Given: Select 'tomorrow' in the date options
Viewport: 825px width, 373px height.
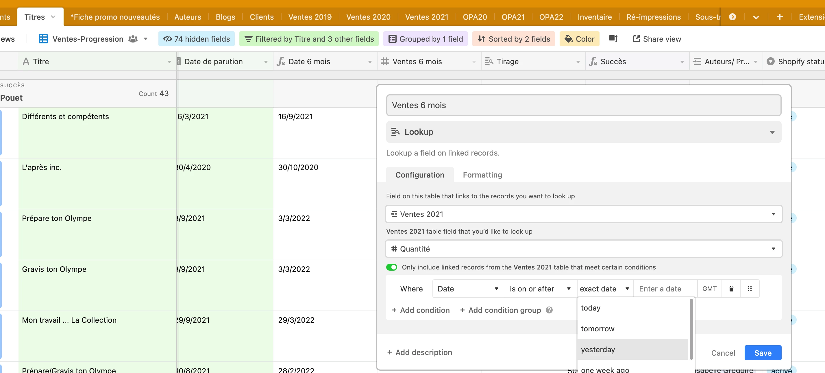Looking at the screenshot, I should click(633, 329).
